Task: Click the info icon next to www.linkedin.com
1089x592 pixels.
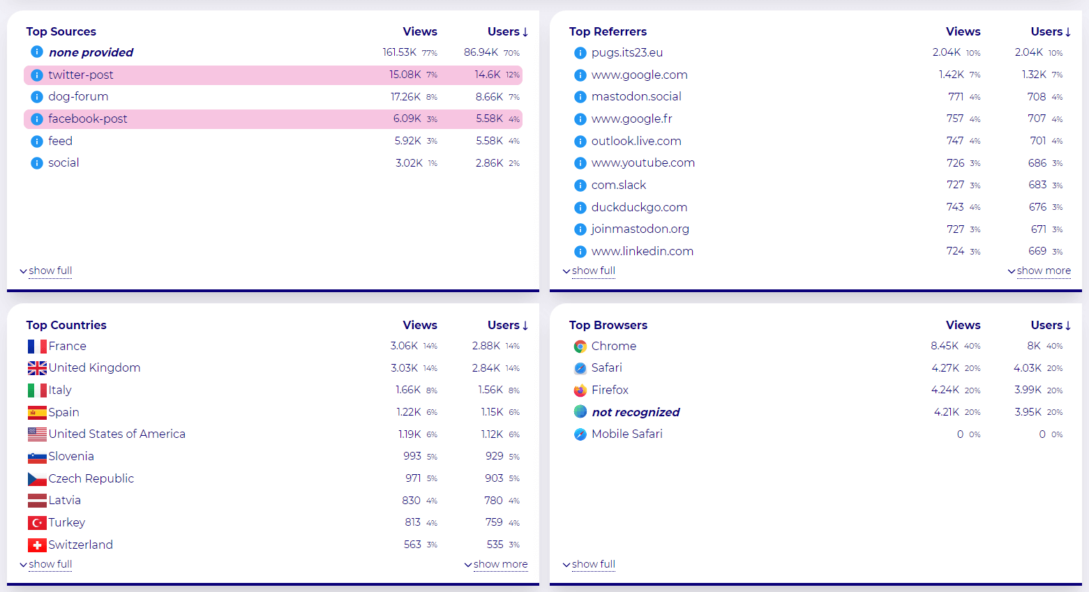Action: [x=580, y=252]
